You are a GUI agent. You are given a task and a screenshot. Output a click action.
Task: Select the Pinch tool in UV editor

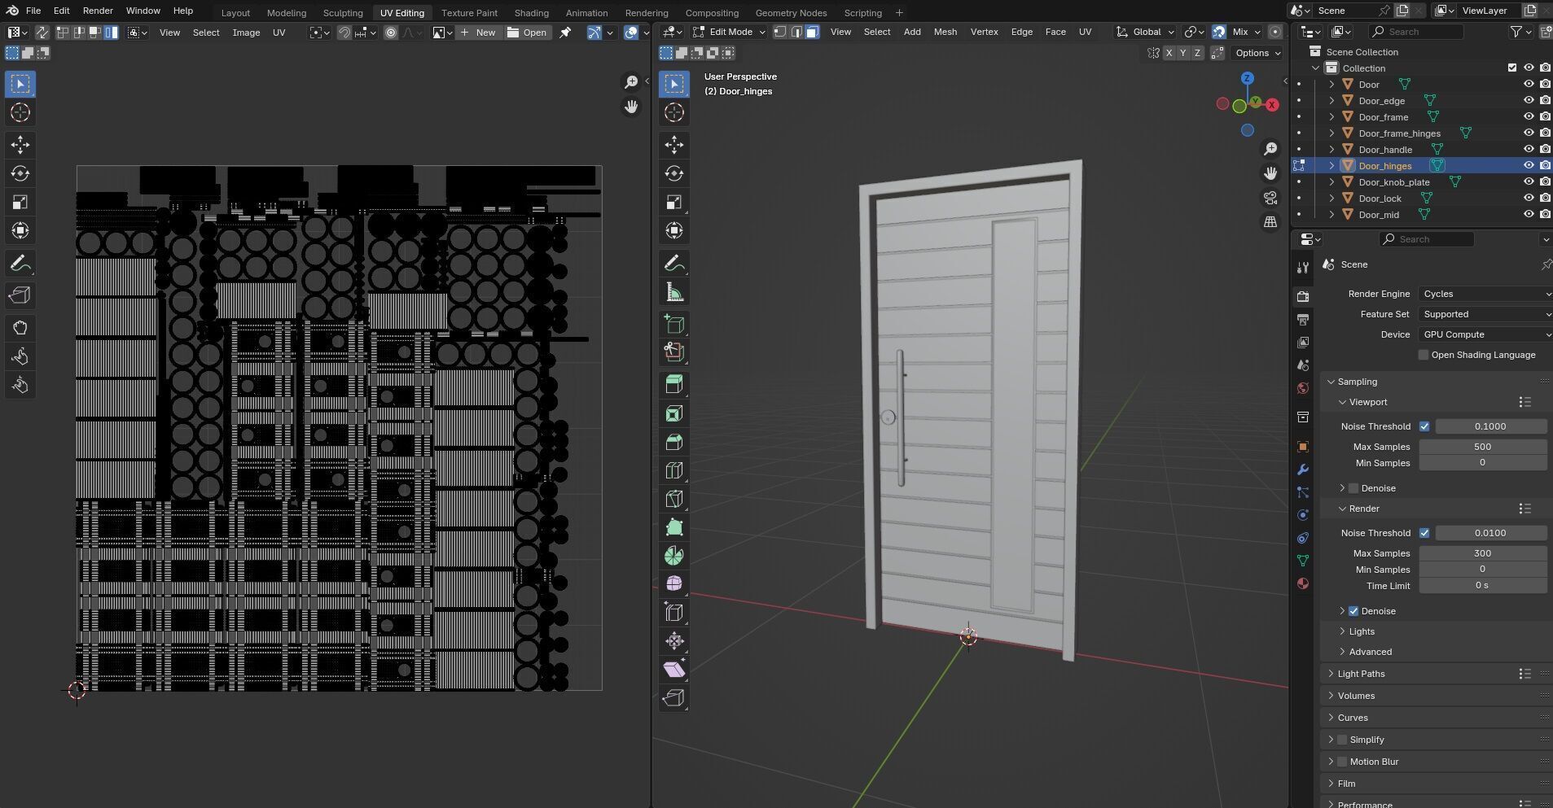click(20, 385)
